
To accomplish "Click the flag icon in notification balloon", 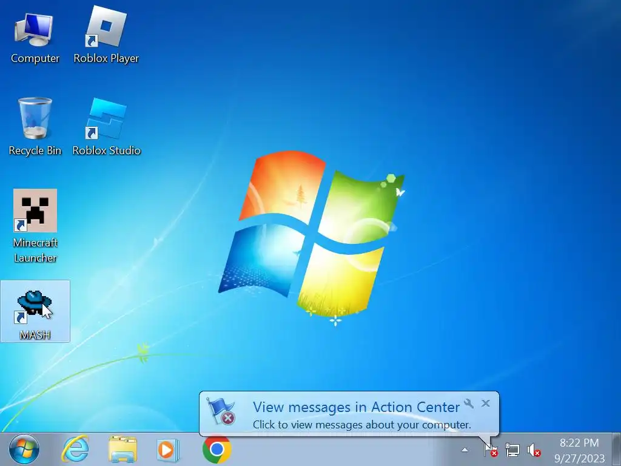I will [x=221, y=411].
